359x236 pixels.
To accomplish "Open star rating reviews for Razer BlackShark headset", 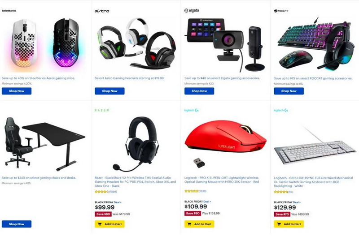I will click(x=106, y=192).
